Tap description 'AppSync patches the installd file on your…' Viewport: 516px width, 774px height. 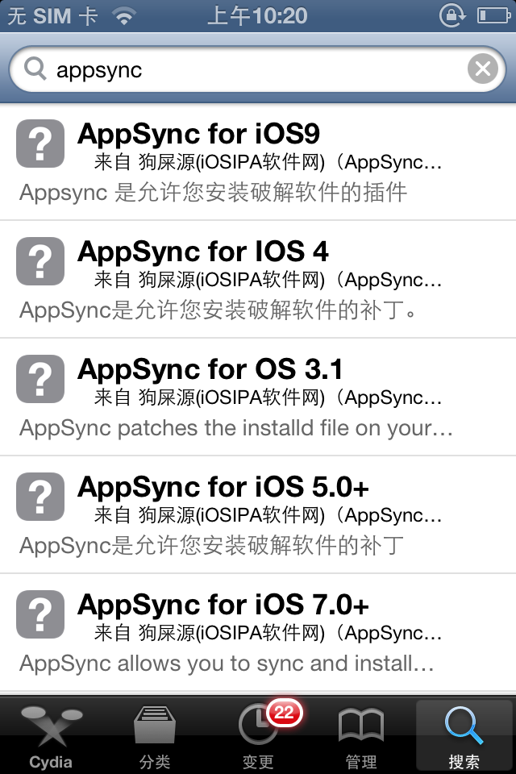coord(236,428)
